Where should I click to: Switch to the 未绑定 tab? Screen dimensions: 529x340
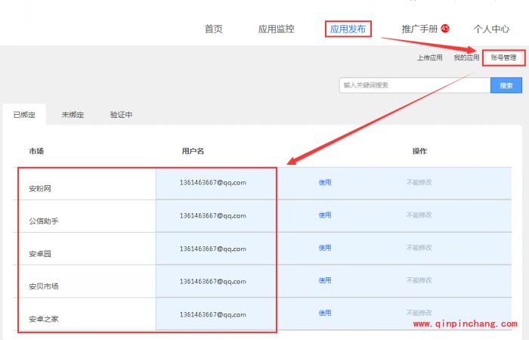tap(73, 115)
